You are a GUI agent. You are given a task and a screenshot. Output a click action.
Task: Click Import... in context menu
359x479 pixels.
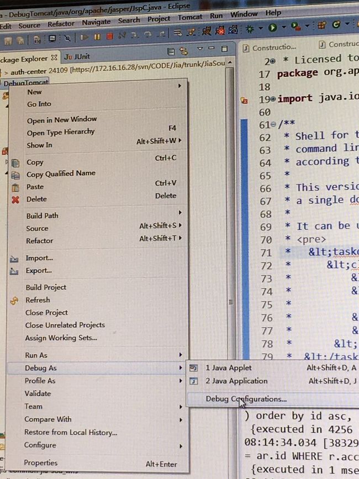(98, 258)
